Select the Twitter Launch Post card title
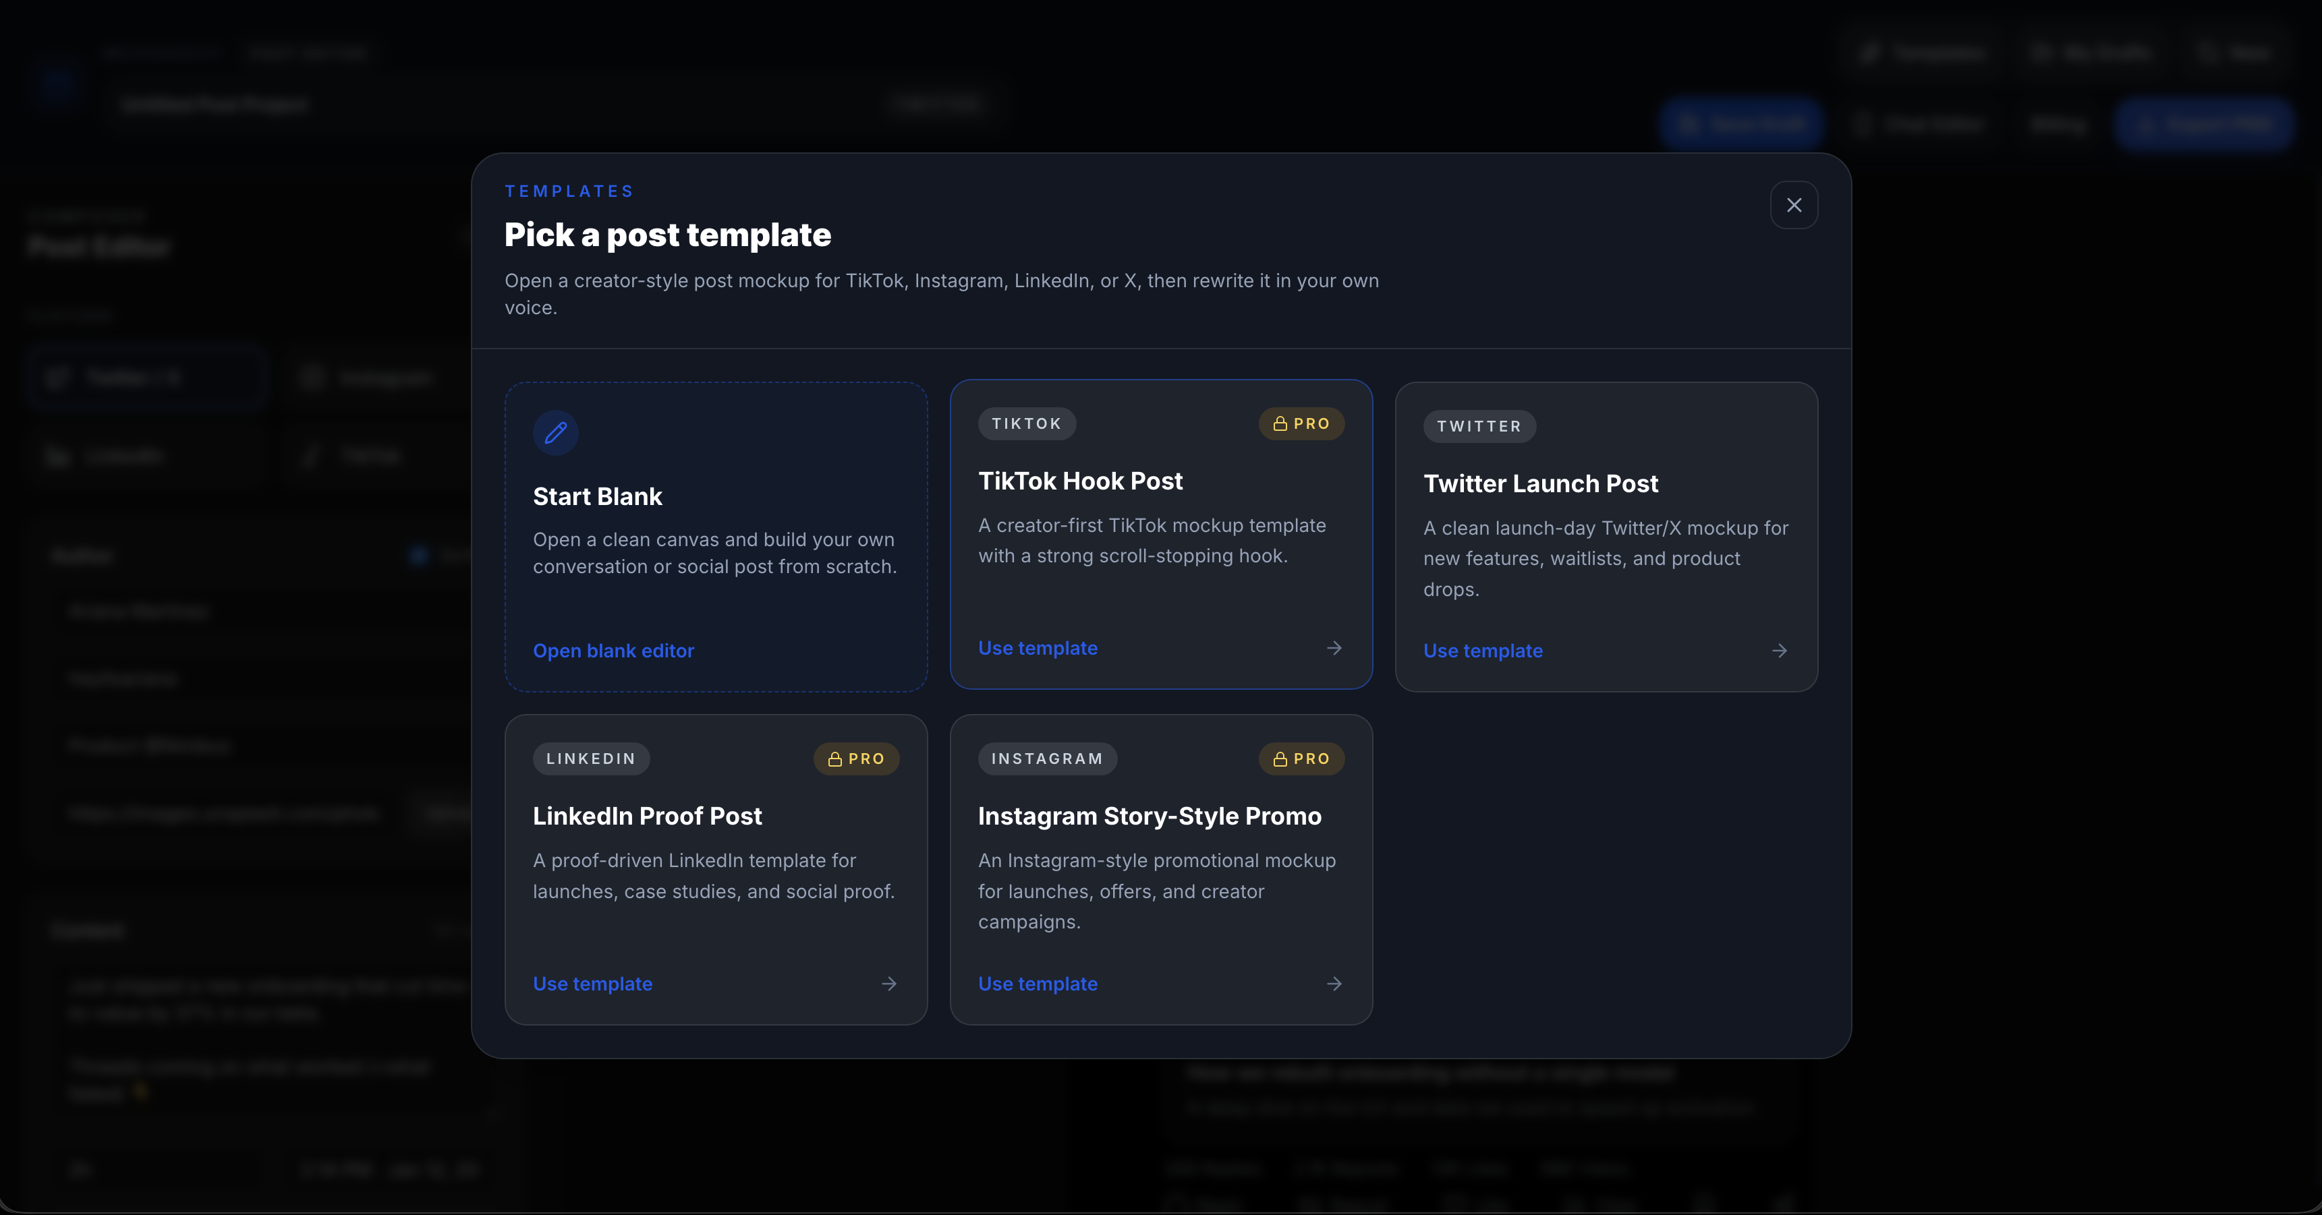Viewport: 2322px width, 1215px height. [x=1541, y=483]
